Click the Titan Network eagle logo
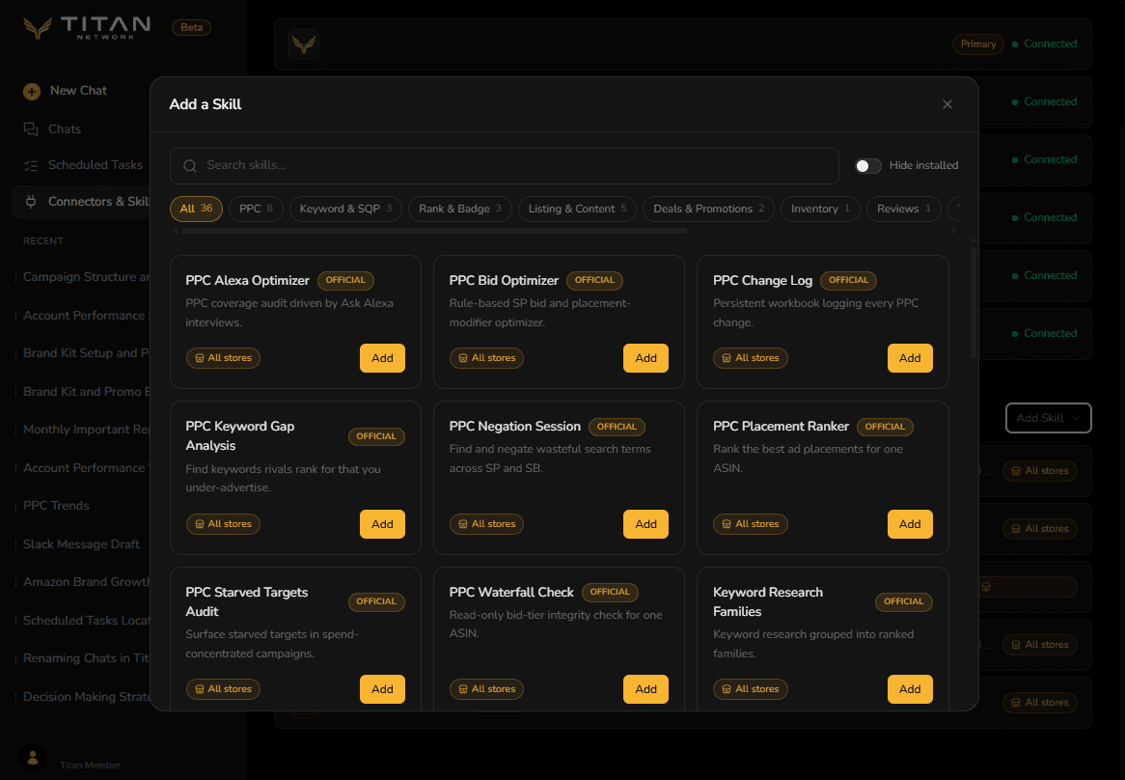Viewport: 1125px width, 780px height. 38,27
